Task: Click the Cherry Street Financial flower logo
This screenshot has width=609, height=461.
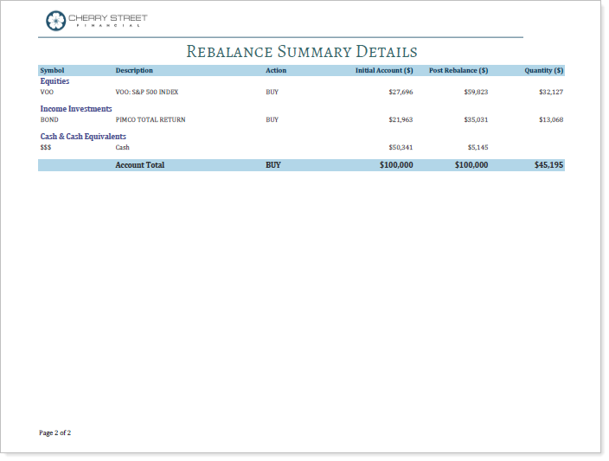Action: [55, 20]
